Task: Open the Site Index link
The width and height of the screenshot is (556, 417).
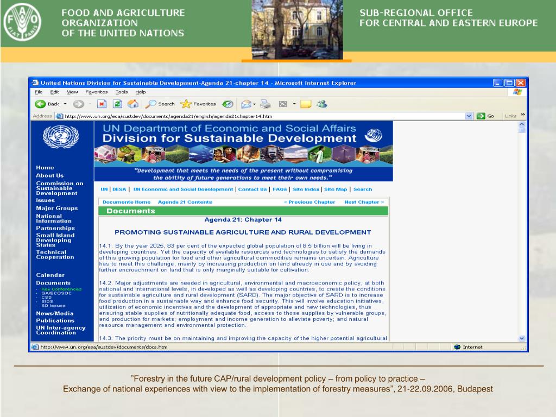Action: click(306, 189)
